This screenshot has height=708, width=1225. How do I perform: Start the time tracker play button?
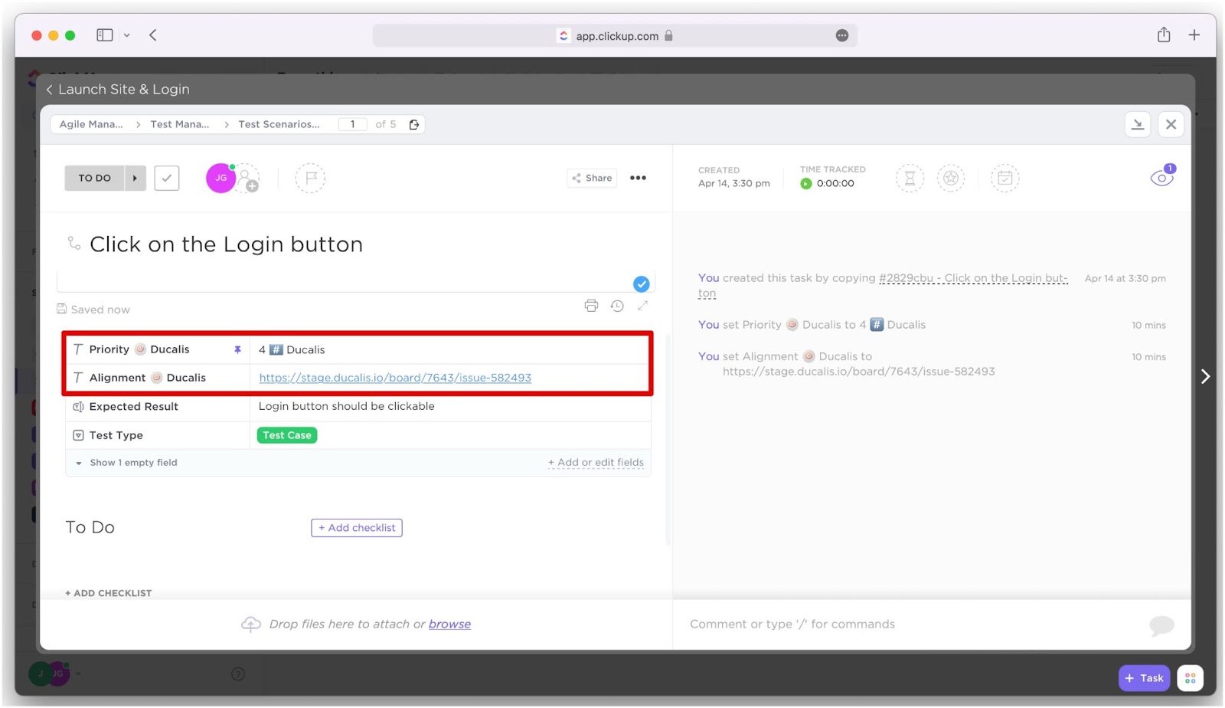[x=805, y=184]
